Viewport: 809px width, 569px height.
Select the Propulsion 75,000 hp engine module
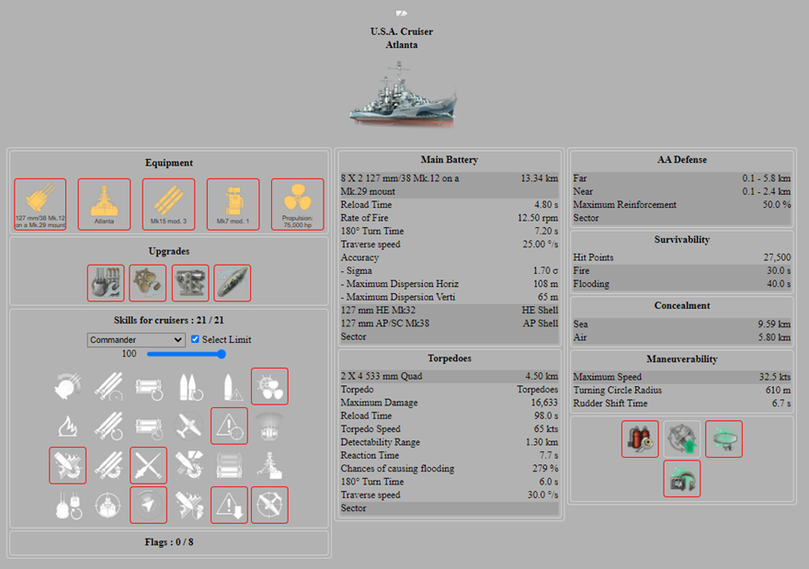point(298,204)
